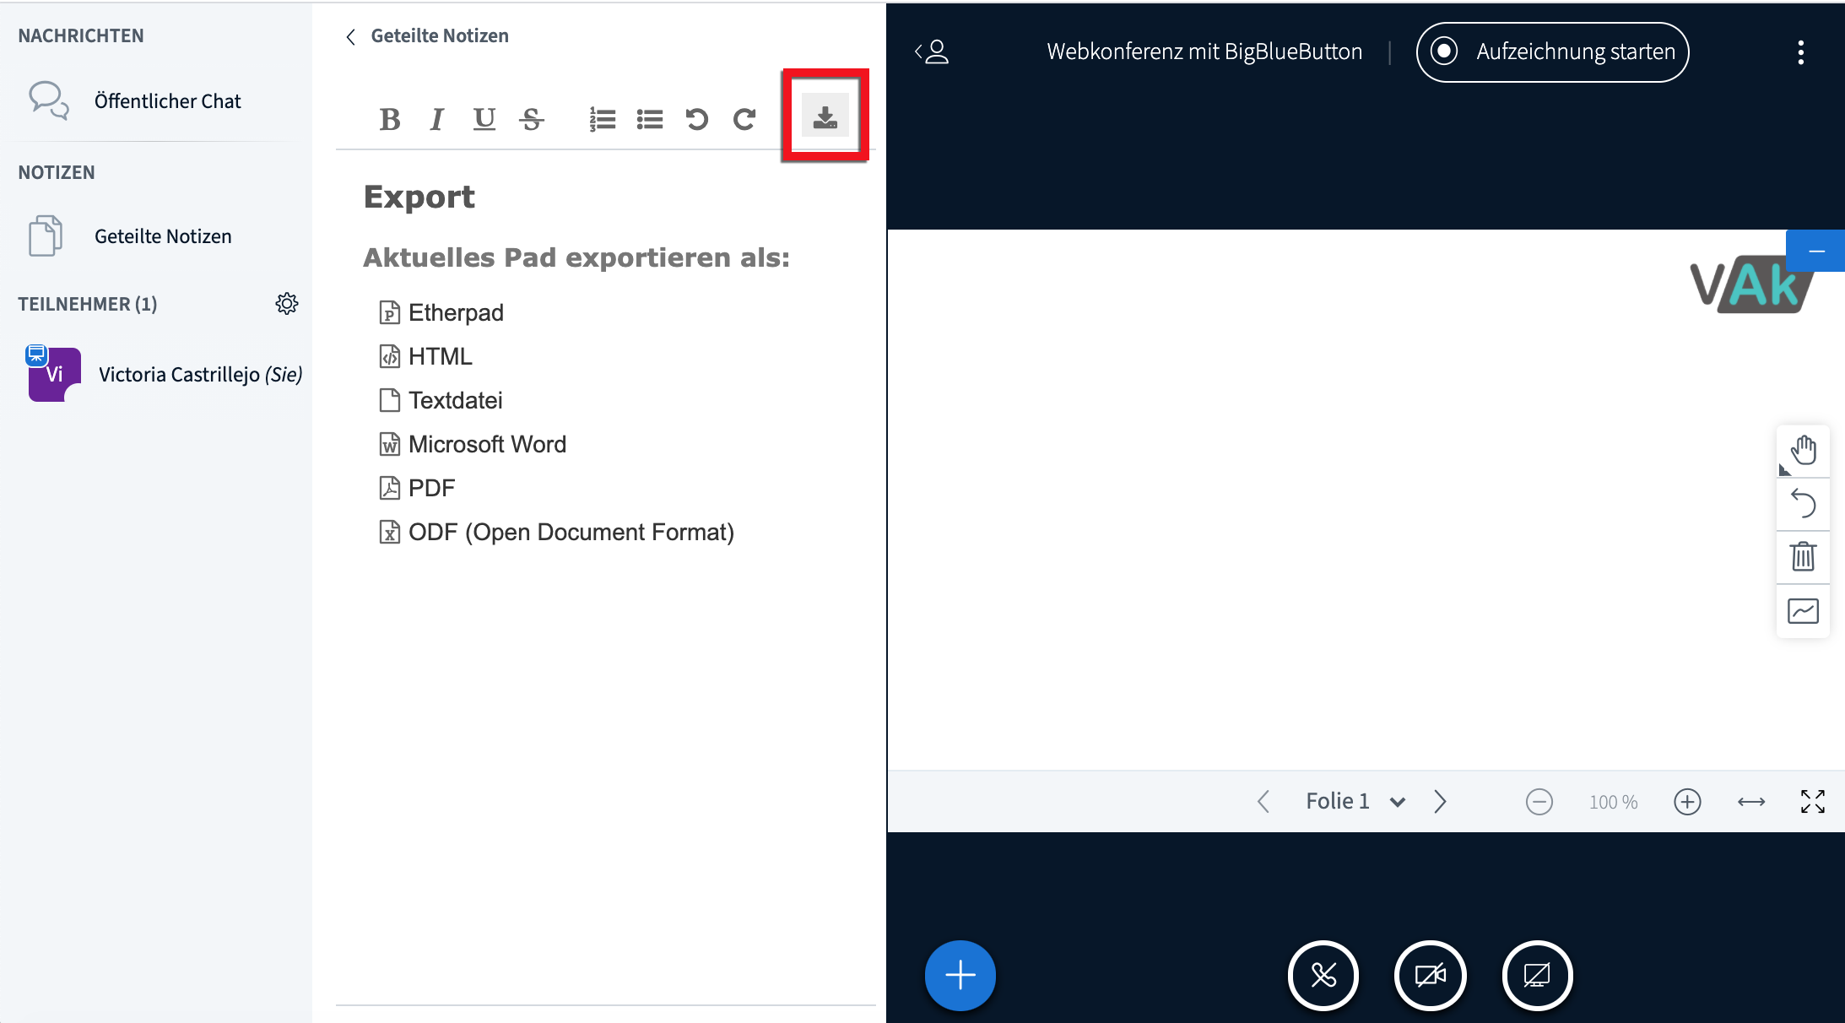
Task: Zoom in slide with plus button
Action: coord(1687,801)
